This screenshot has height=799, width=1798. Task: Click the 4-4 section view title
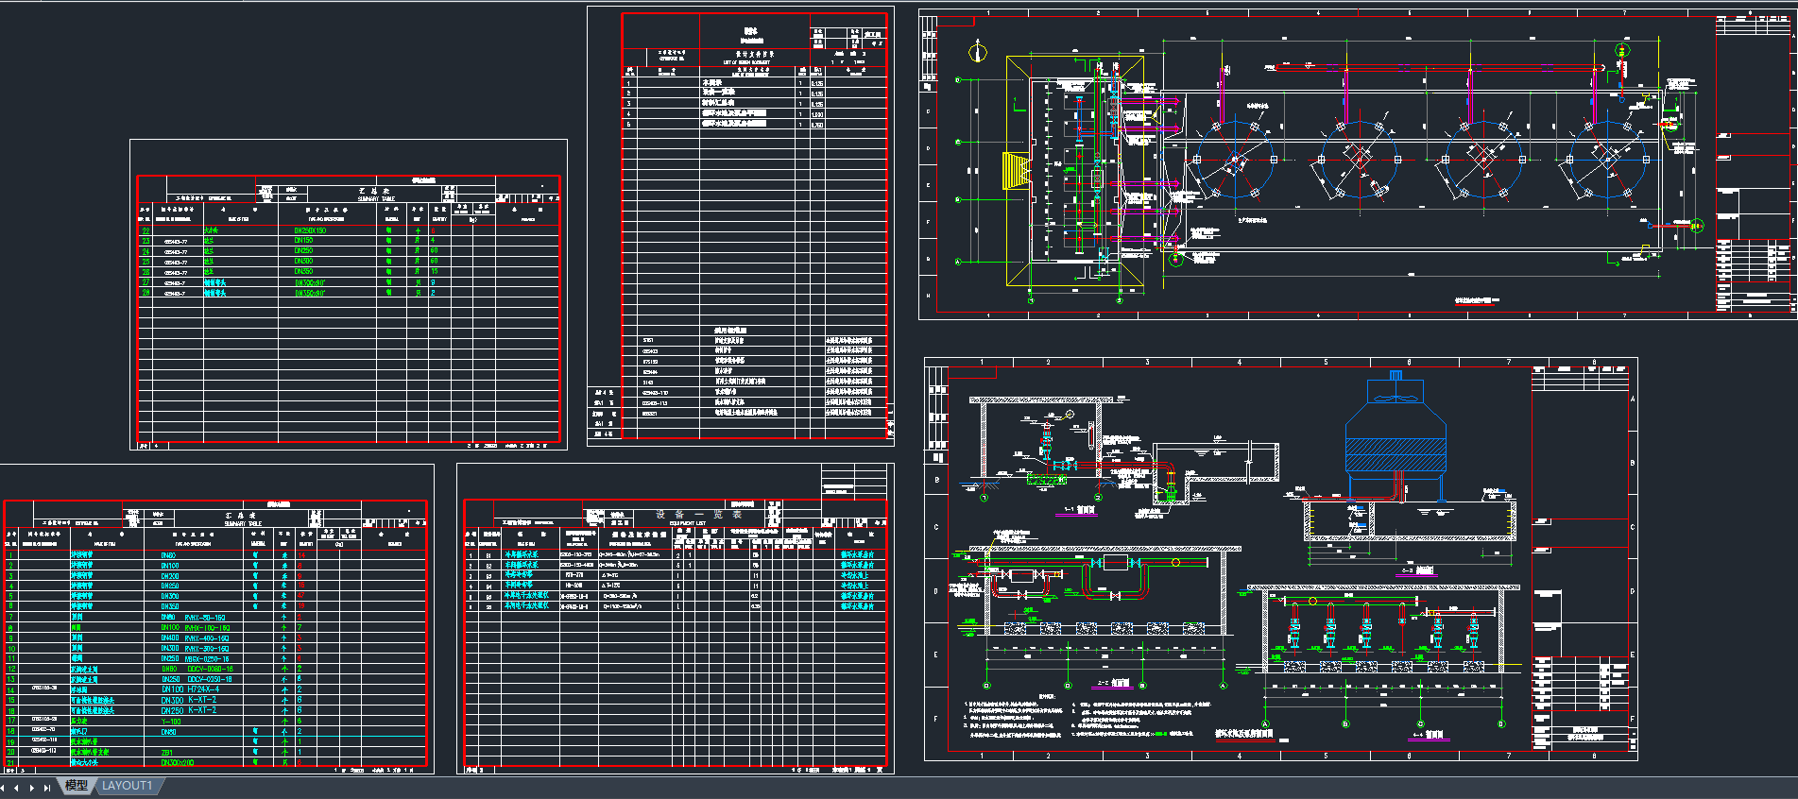tap(1428, 735)
